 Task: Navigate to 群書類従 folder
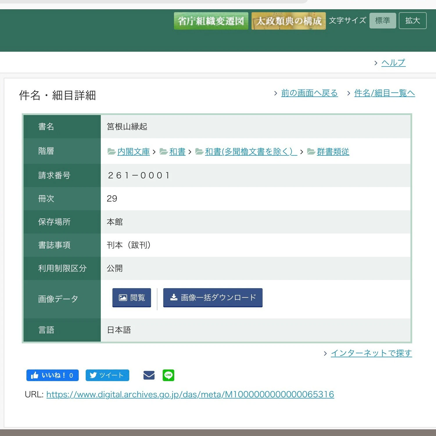pos(333,152)
